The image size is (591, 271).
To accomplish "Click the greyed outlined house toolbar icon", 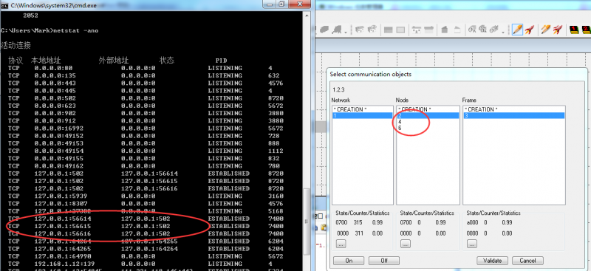I will click(457, 30).
